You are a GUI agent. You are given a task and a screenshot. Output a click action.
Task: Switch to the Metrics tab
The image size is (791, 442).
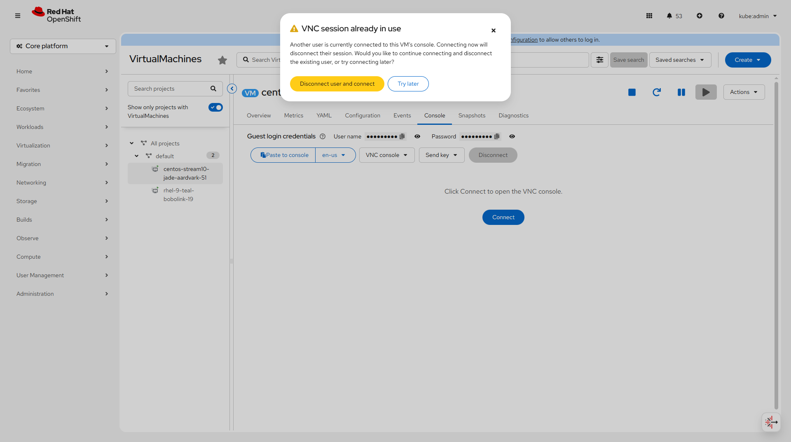point(294,115)
